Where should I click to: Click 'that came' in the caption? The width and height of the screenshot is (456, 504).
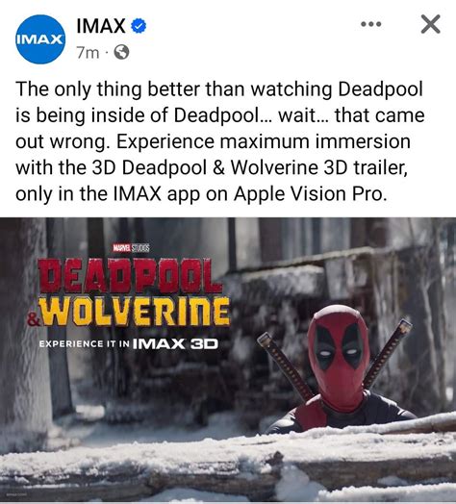380,115
